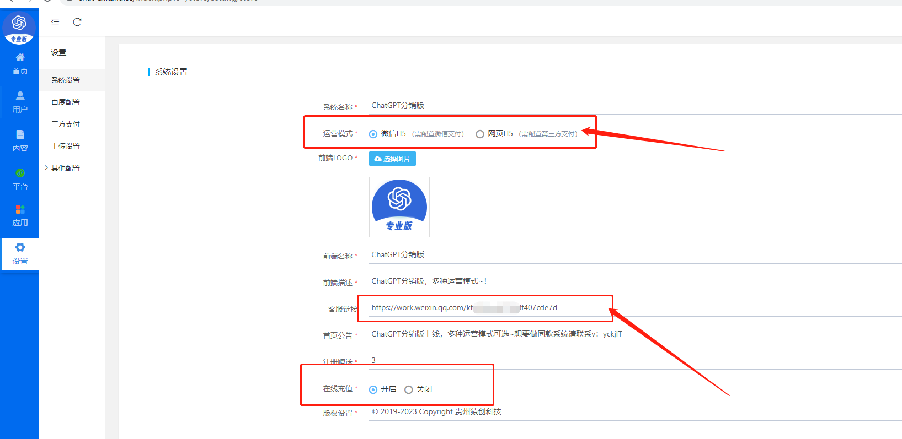The height and width of the screenshot is (439, 902).
Task: Click the 选择图片 upload button
Action: pos(392,159)
